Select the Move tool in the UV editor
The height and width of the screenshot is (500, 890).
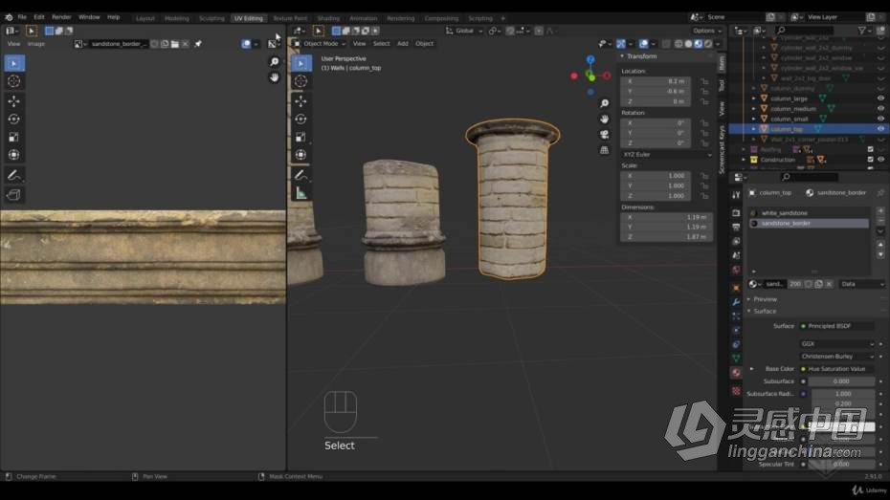[x=14, y=101]
